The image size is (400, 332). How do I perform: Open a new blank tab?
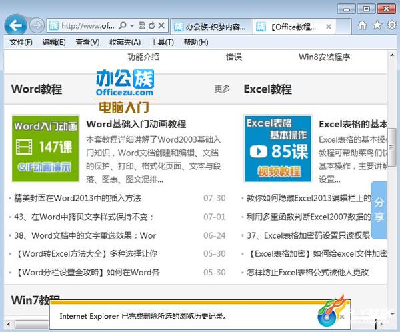(x=343, y=26)
